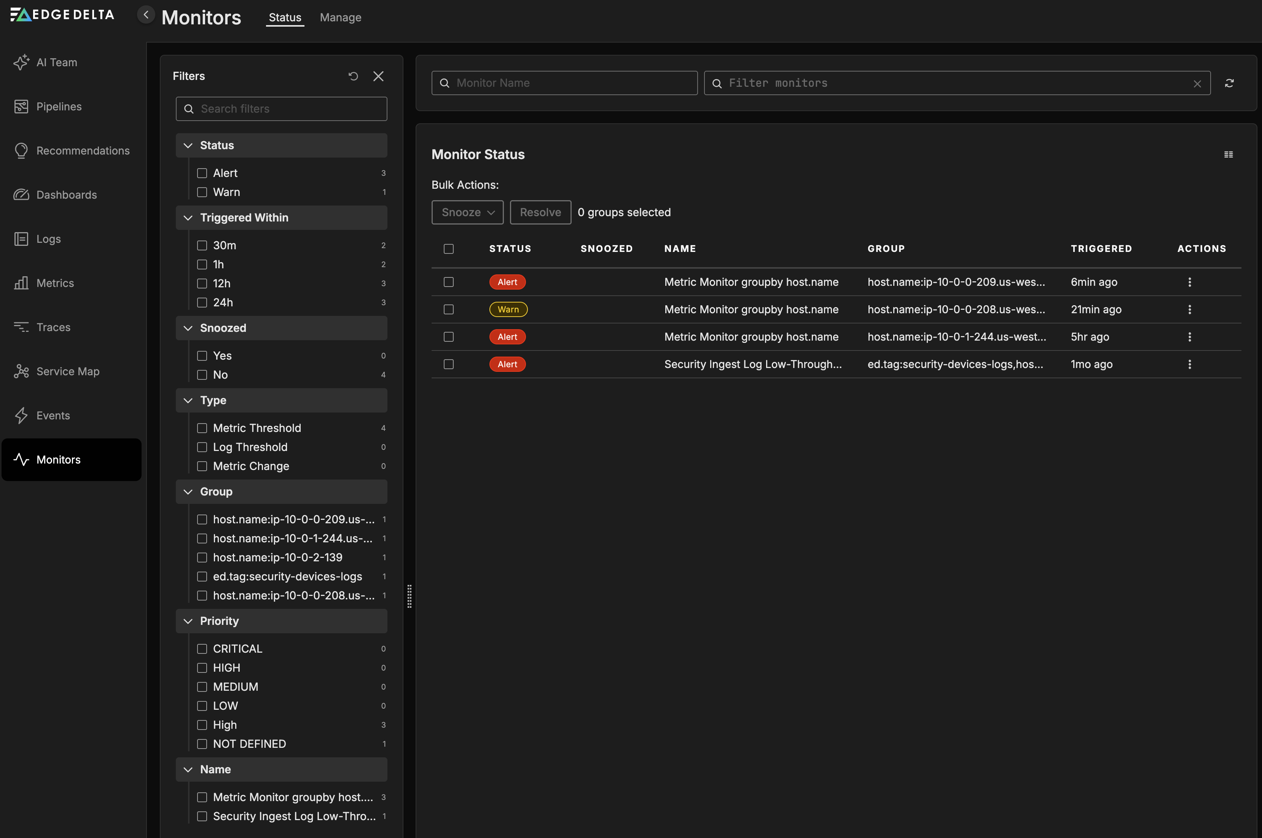Switch to the Manage tab
Screen dimensions: 1262x838
click(x=340, y=18)
